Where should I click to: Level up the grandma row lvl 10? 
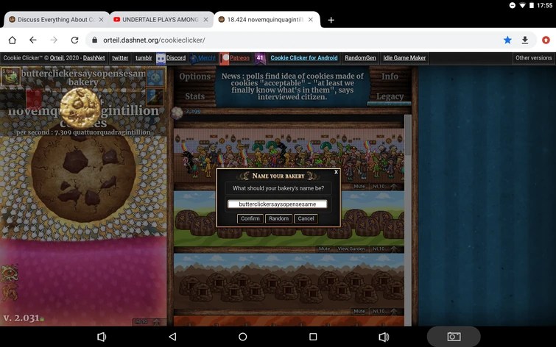tap(384, 186)
